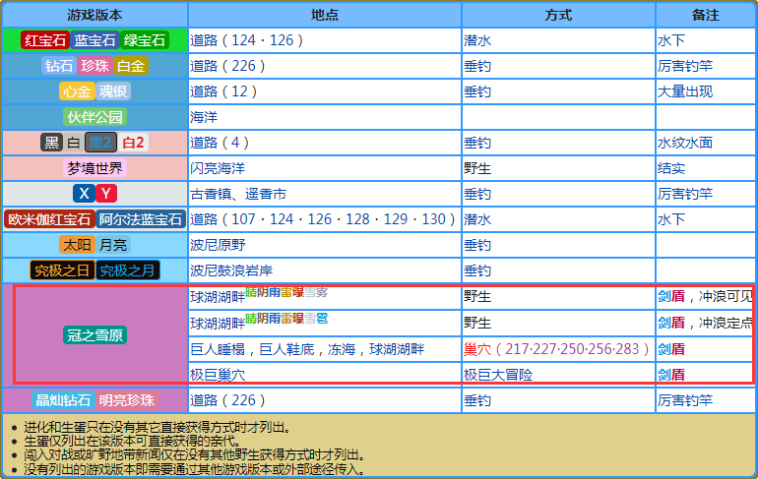Open the 白2 version link
Viewport: 758px width, 479px height.
(x=133, y=143)
